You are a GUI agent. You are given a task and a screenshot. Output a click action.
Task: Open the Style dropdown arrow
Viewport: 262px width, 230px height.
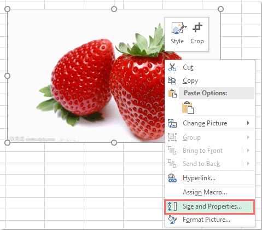click(x=185, y=27)
